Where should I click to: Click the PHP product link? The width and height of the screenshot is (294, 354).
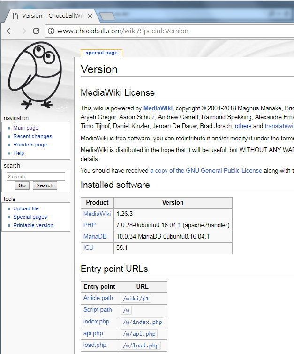point(90,225)
